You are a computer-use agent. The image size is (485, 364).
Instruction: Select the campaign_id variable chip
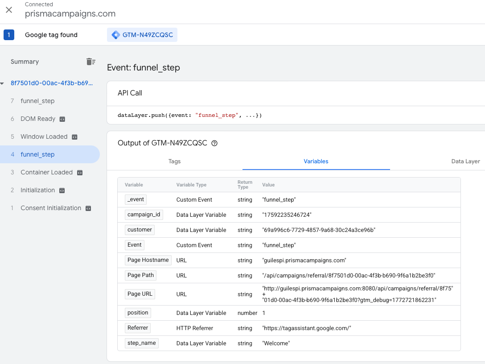tap(144, 215)
